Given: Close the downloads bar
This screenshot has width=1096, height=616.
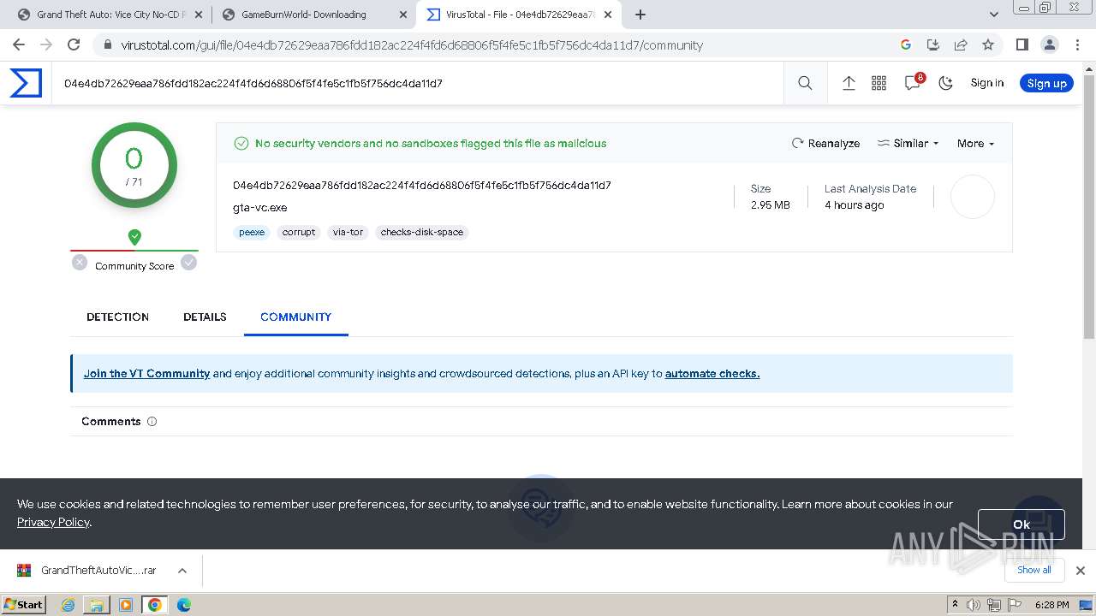Looking at the screenshot, I should 1080,570.
